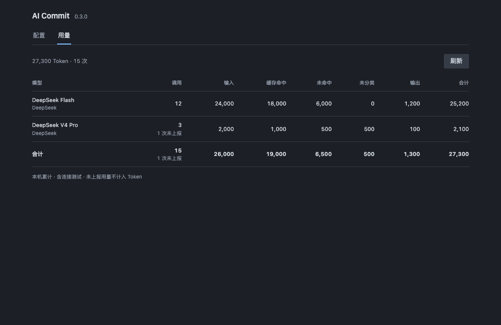
Task: Select the 用量 tab
Action: click(x=64, y=35)
